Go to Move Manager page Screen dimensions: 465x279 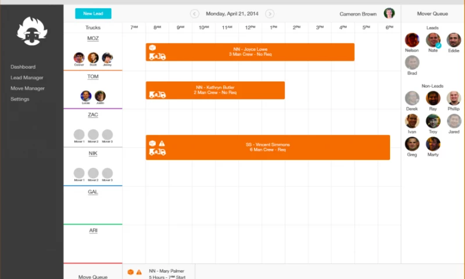pos(27,88)
